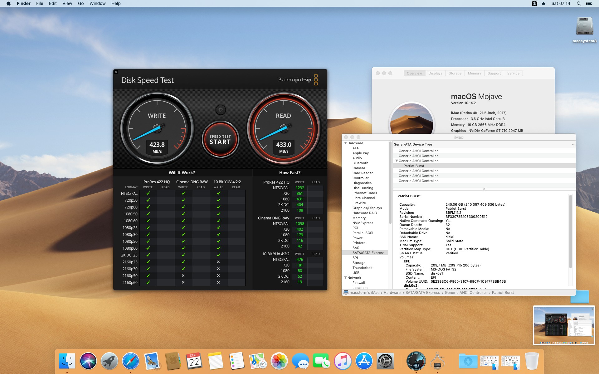Click SATA/SATA Express in the path bar
Screen dimensions: 599x374
tap(422, 293)
